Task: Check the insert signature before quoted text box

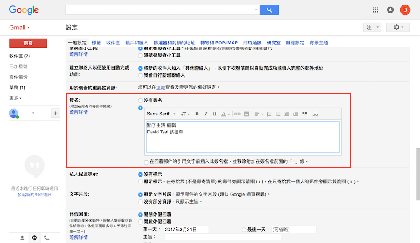Action: point(146,162)
